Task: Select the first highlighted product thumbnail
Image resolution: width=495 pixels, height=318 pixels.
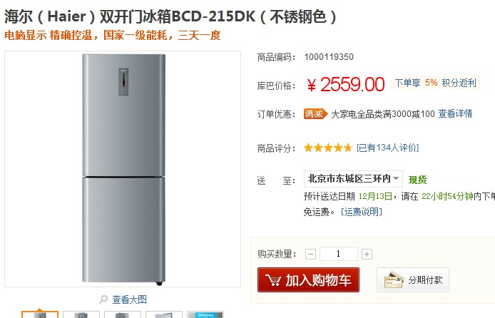Action: (x=40, y=314)
